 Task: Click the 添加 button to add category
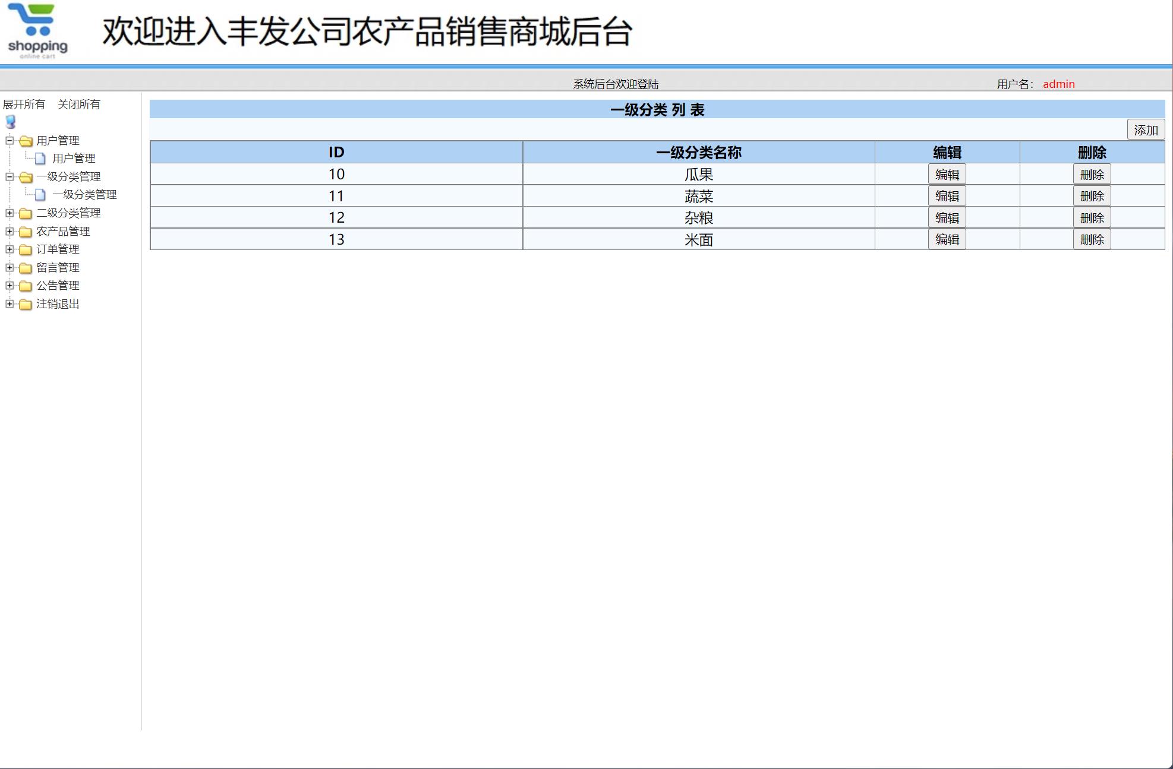coord(1146,129)
